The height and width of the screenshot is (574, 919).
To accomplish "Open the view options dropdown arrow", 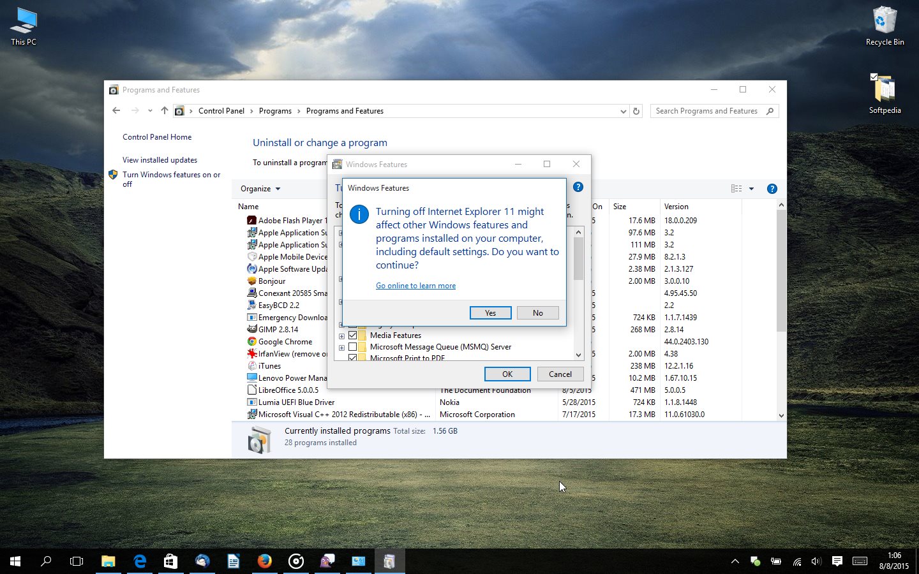I will [x=751, y=189].
